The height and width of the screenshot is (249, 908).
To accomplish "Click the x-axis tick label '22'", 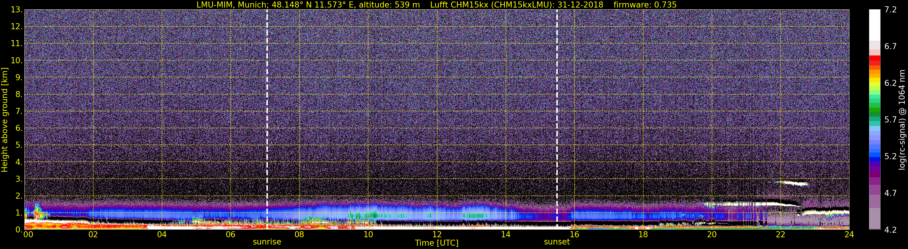I will pyautogui.click(x=781, y=235).
